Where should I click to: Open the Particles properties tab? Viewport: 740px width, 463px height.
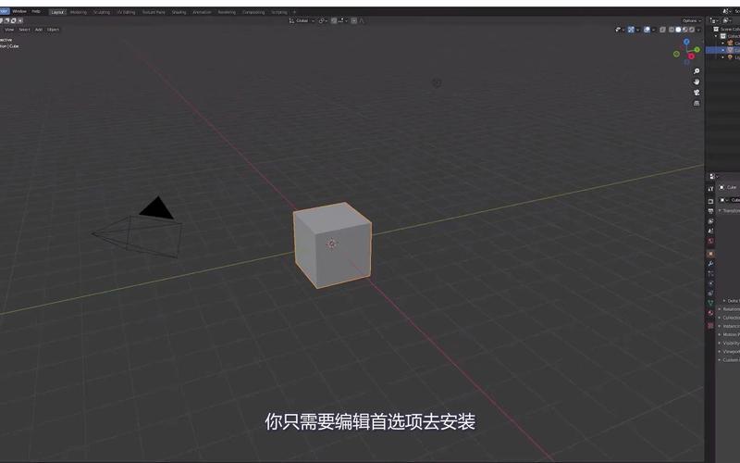(x=710, y=273)
